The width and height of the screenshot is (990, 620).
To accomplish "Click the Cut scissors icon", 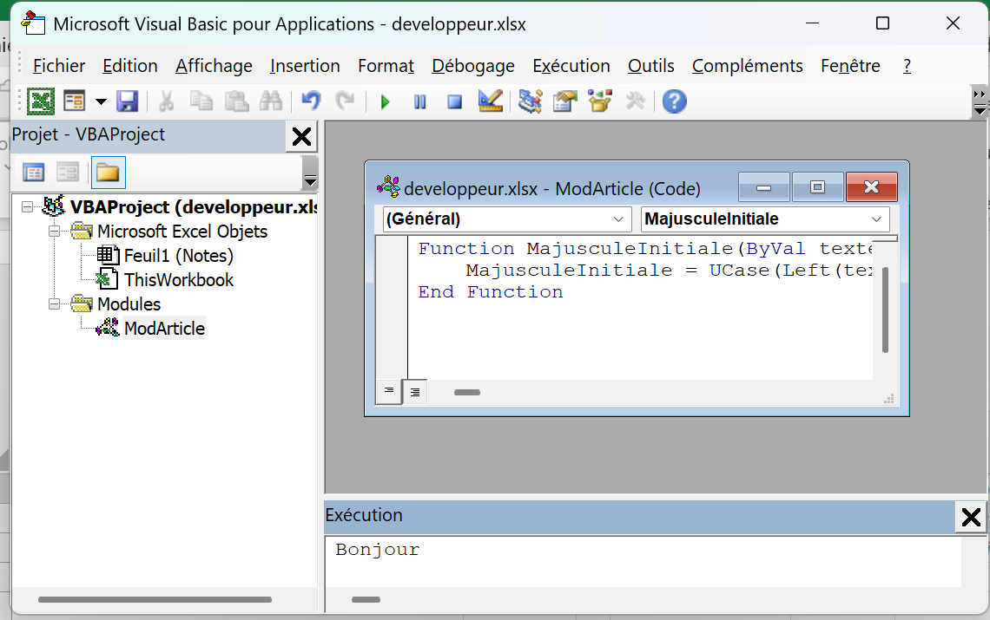I will (x=167, y=101).
